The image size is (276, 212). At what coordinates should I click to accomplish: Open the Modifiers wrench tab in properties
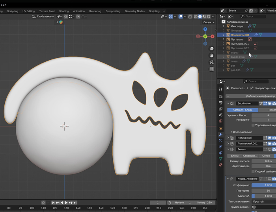click(x=221, y=135)
